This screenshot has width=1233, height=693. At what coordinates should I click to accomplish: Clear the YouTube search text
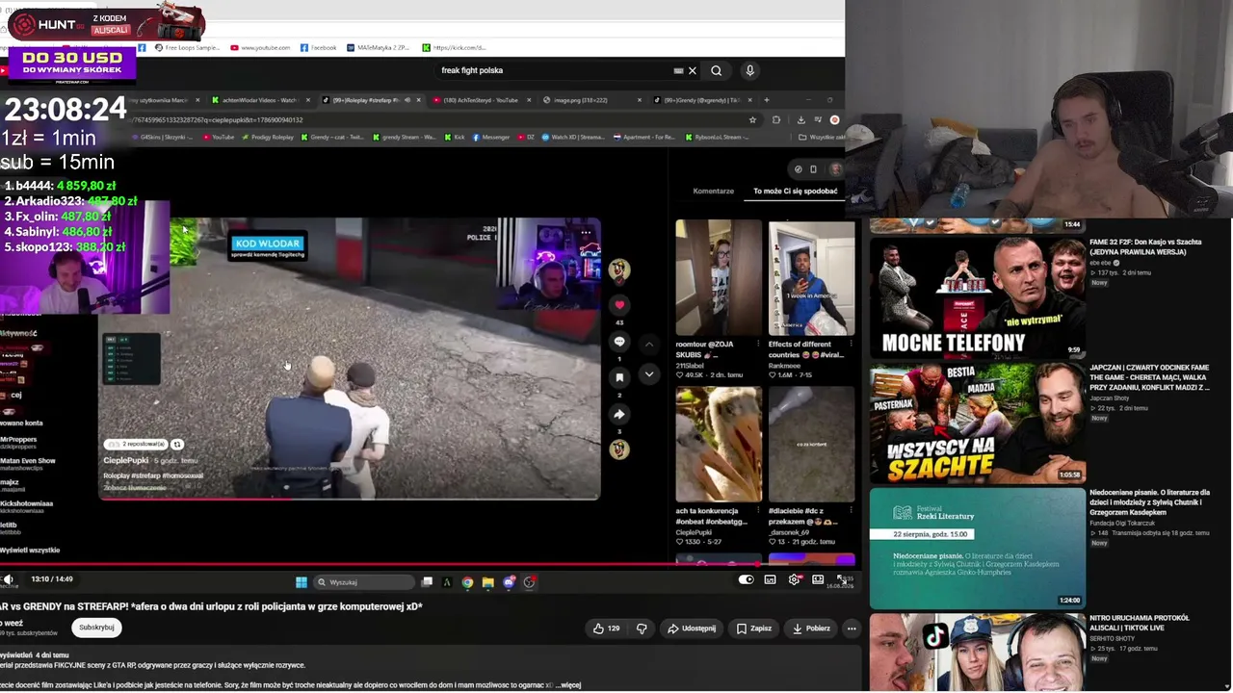point(692,70)
